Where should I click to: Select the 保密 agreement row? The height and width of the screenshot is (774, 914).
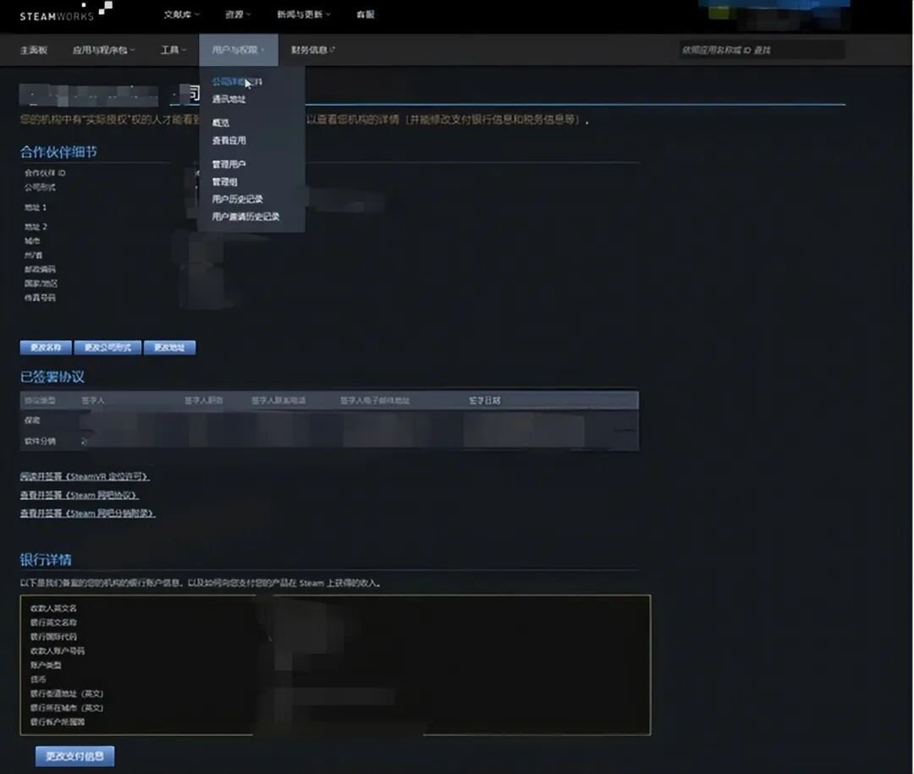329,420
